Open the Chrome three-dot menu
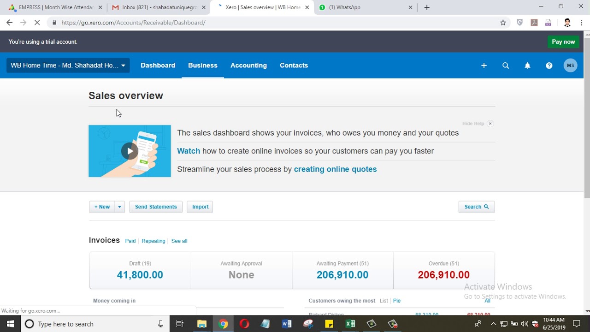Image resolution: width=590 pixels, height=332 pixels. point(582,23)
